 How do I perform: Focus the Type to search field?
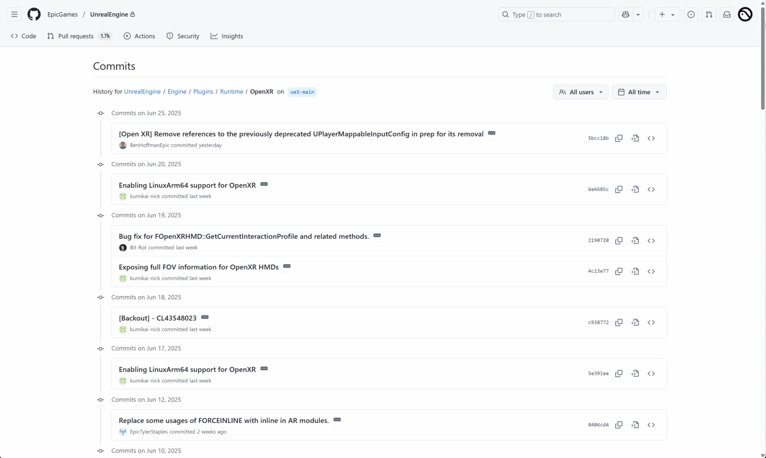[x=556, y=14]
